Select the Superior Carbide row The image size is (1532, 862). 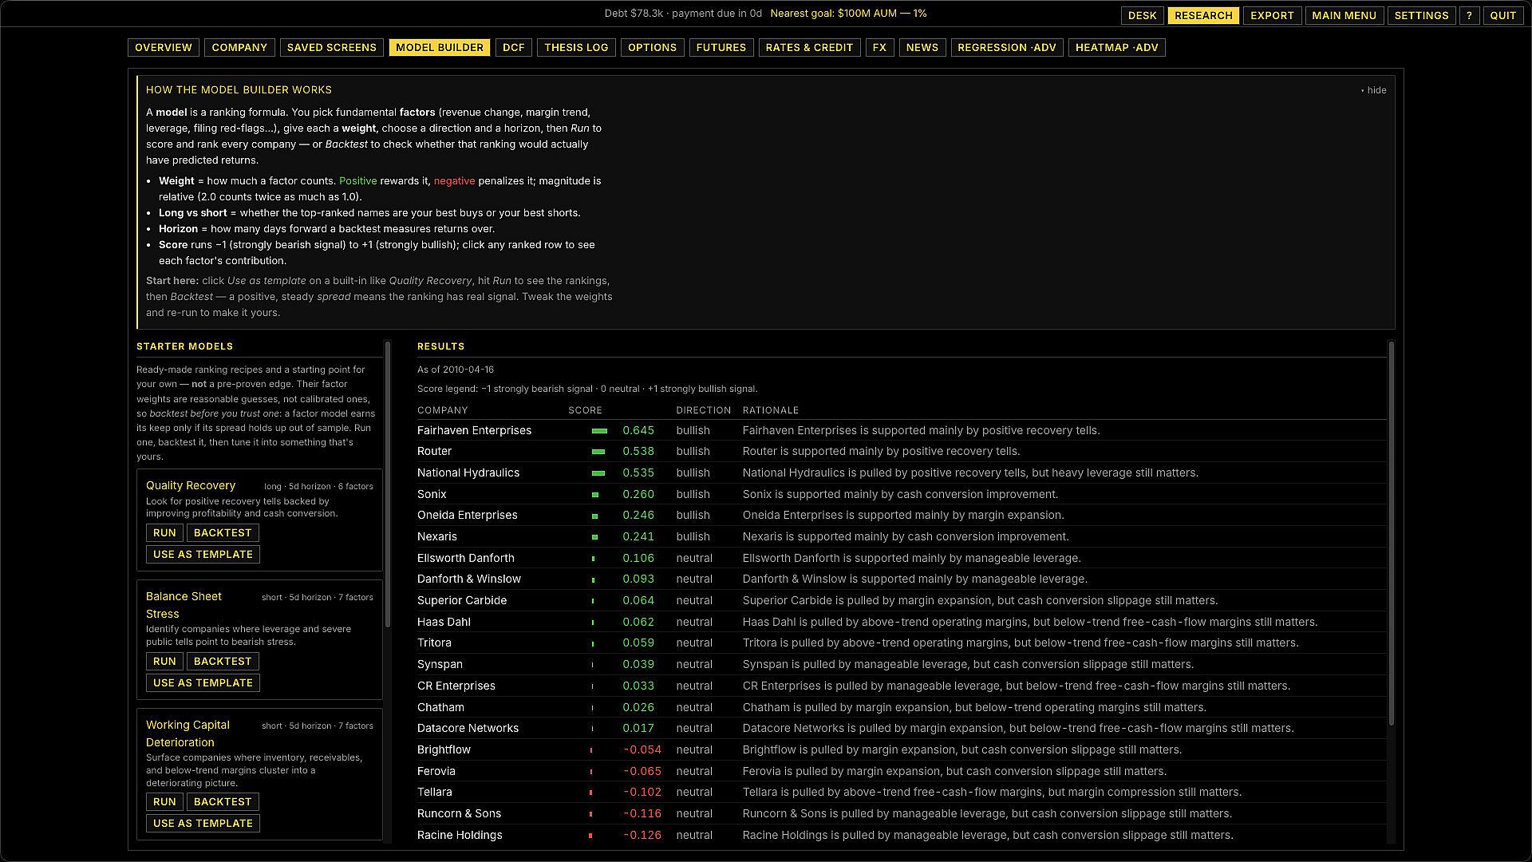point(902,600)
